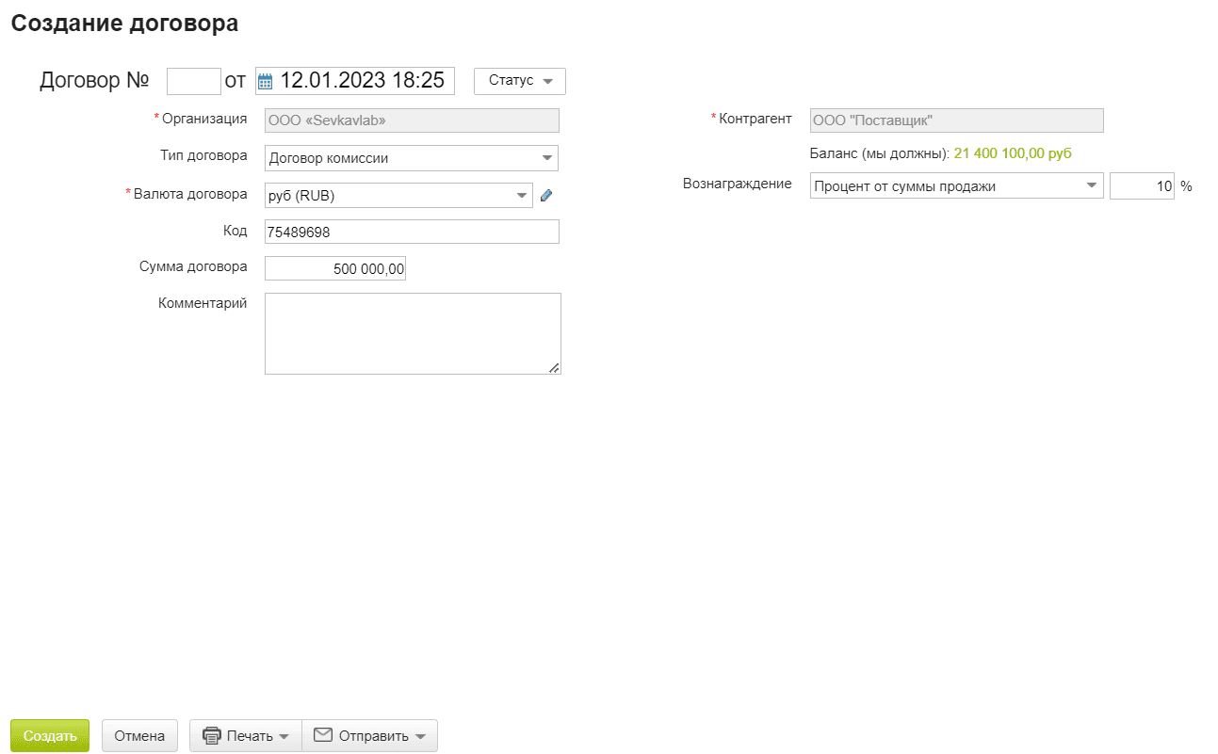Open the Статус dropdown
This screenshot has width=1218, height=754.
tap(519, 81)
